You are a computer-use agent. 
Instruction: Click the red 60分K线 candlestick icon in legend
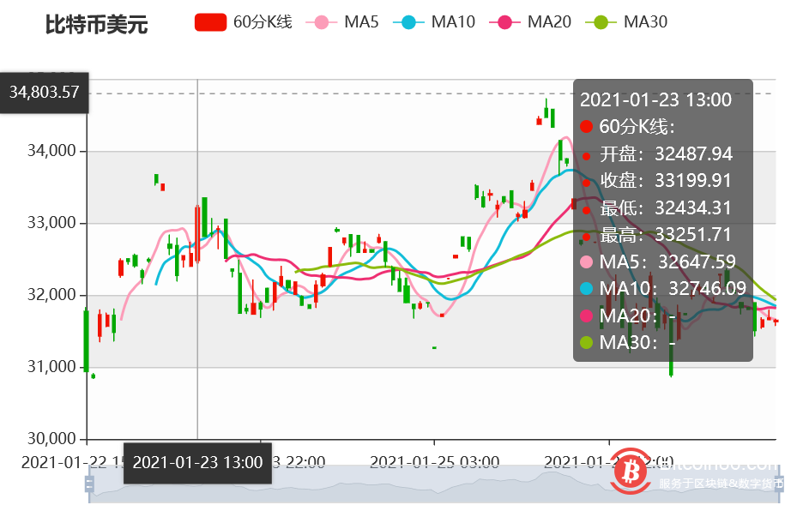tap(210, 21)
